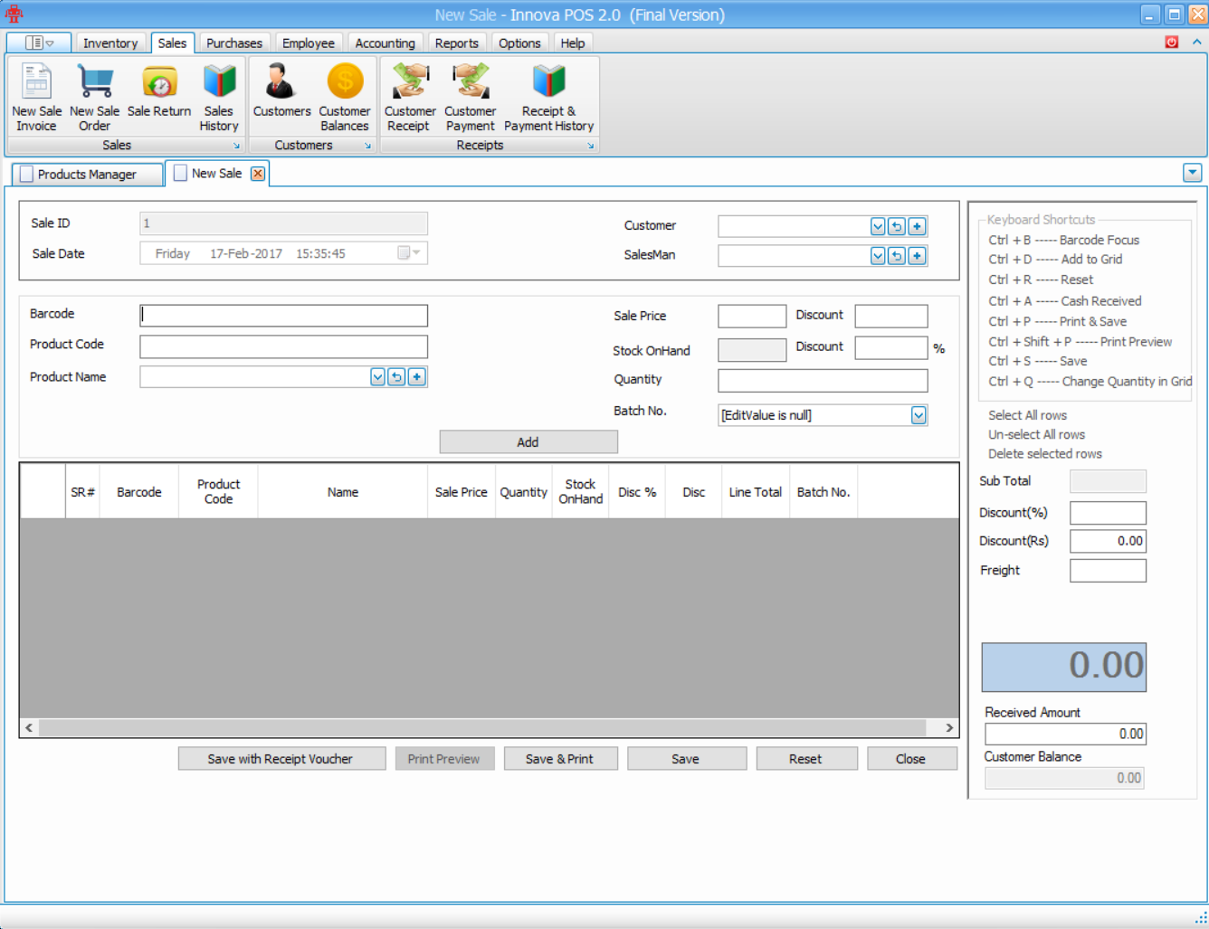Open the tab list dropdown at right
1209x929 pixels.
(1192, 172)
